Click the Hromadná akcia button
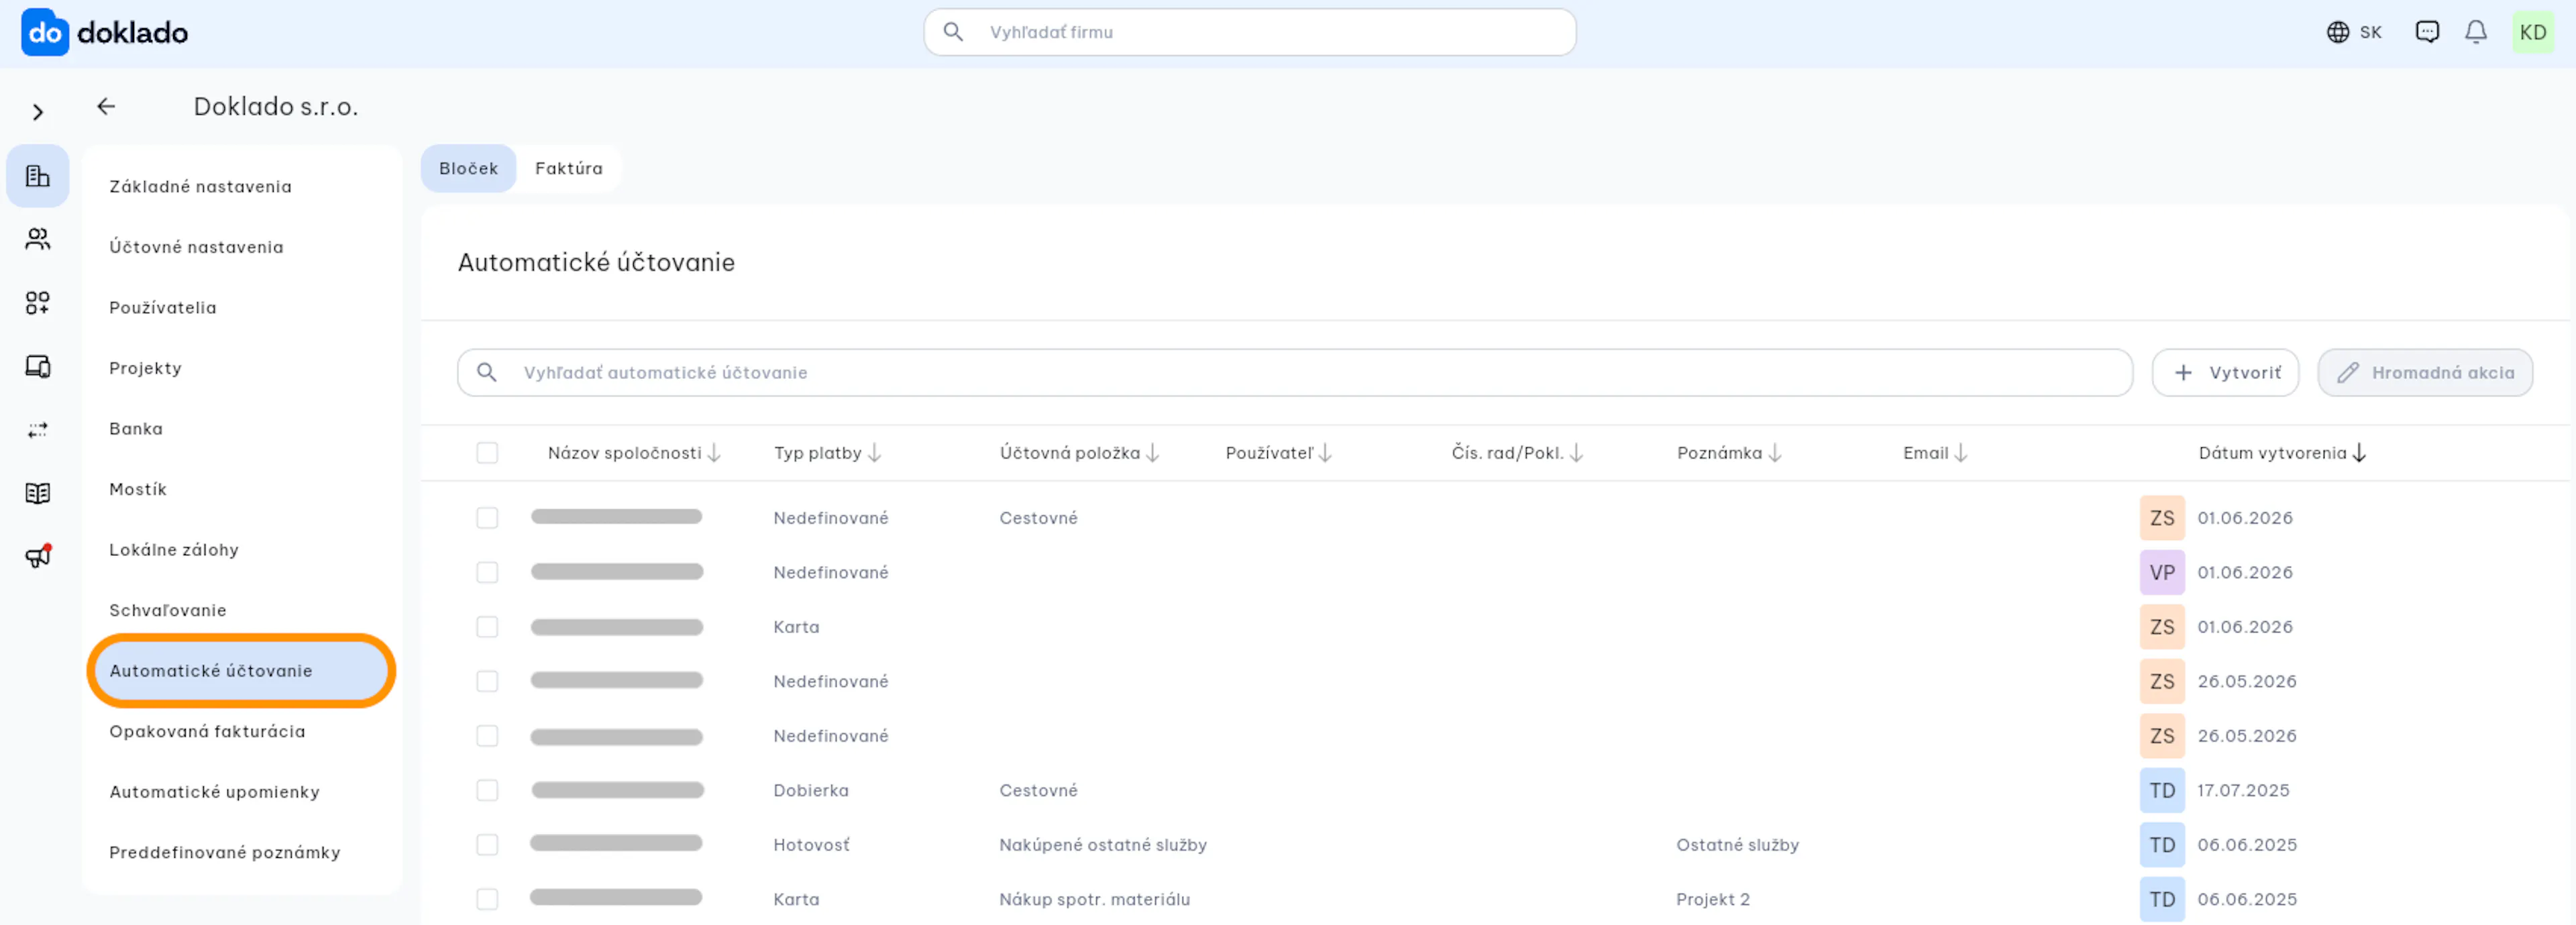The image size is (2576, 925). pos(2425,372)
